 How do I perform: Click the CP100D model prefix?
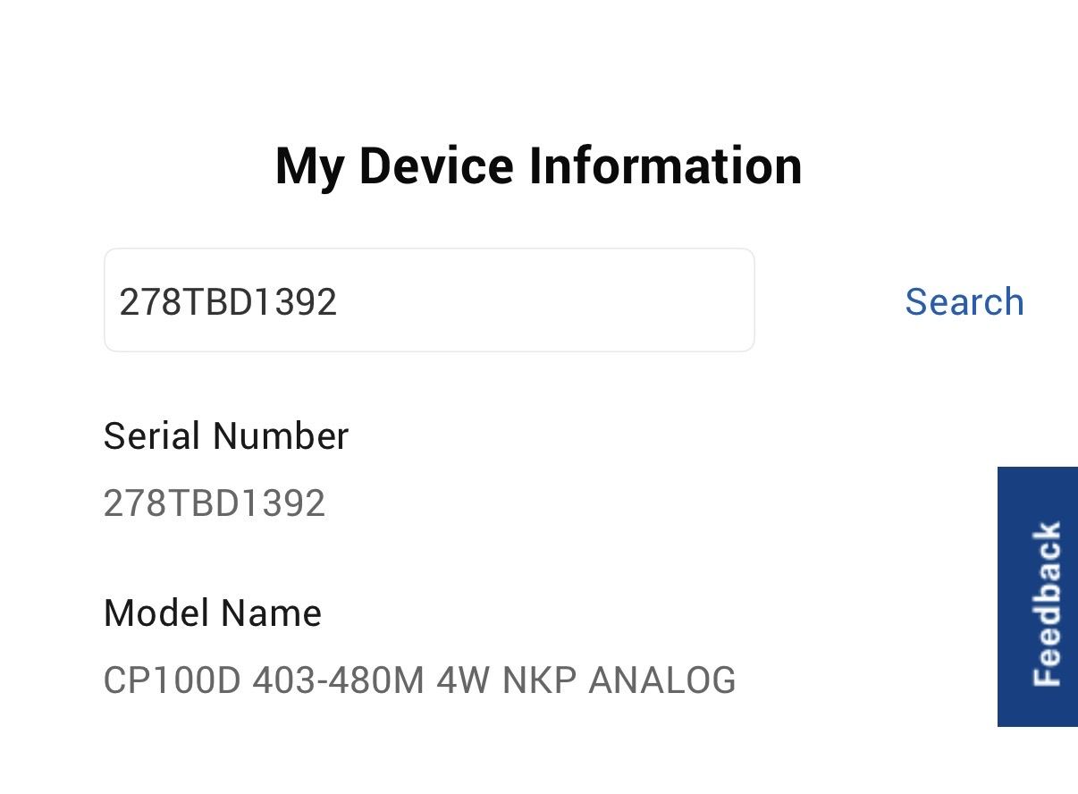tap(173, 680)
